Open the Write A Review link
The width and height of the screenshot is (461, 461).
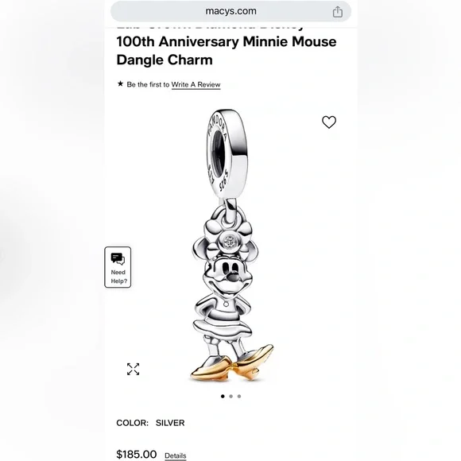(196, 85)
